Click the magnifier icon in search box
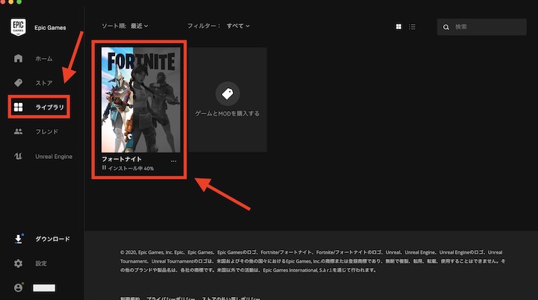This screenshot has width=538, height=300. point(445,27)
